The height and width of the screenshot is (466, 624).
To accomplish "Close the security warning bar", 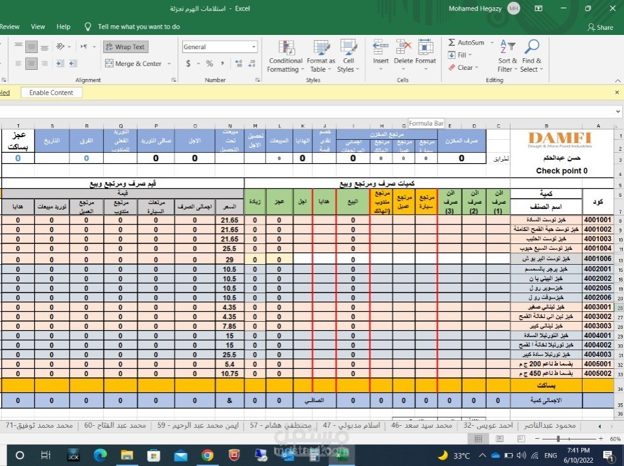I will [x=617, y=93].
